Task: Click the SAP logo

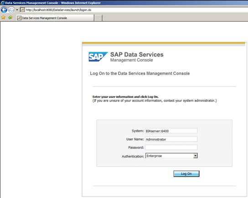Action: (98, 57)
